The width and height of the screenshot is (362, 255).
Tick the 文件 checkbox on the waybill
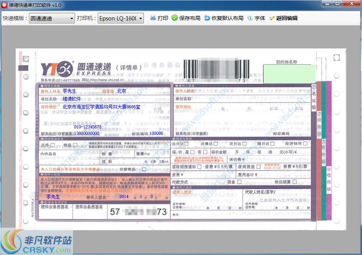point(53,145)
